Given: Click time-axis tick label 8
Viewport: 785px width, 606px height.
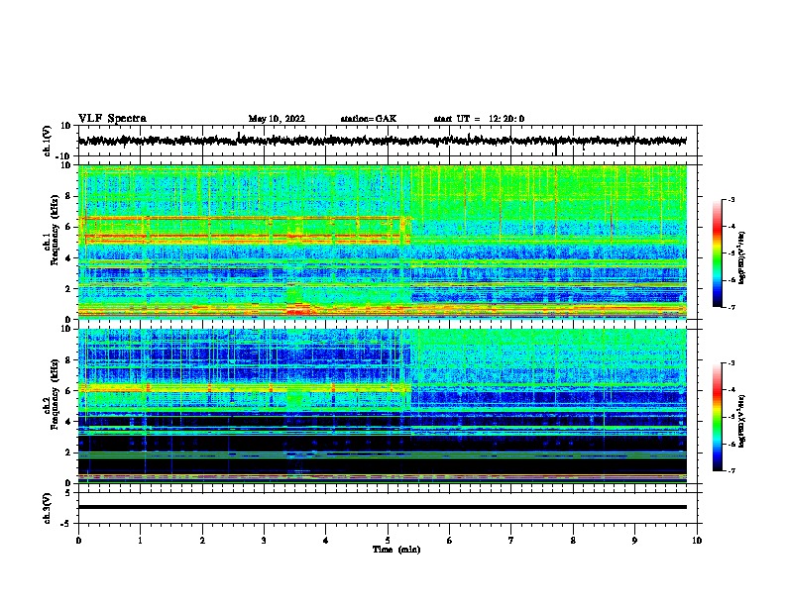Looking at the screenshot, I should tap(573, 541).
